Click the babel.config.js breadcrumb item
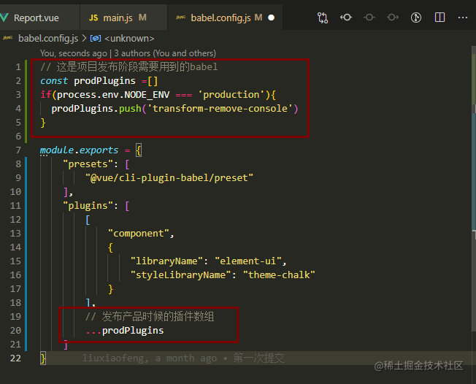The image size is (476, 384). pos(48,39)
